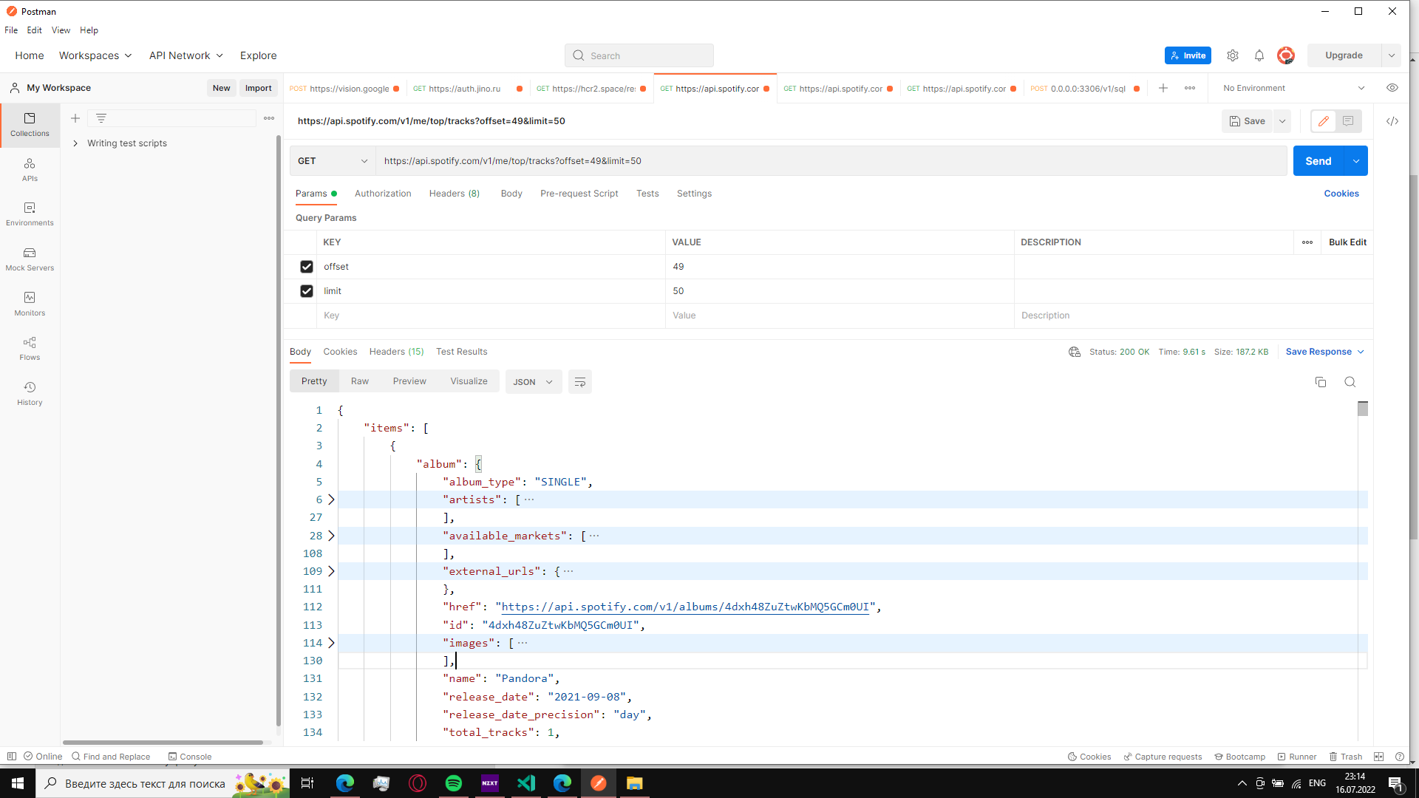This screenshot has height=798, width=1419.
Task: Search the response with magnifier icon
Action: click(x=1350, y=382)
